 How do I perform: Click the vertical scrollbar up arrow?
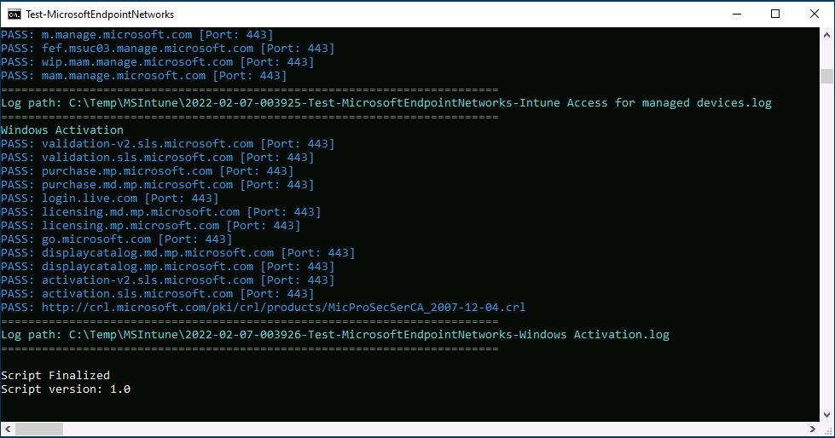click(x=826, y=35)
